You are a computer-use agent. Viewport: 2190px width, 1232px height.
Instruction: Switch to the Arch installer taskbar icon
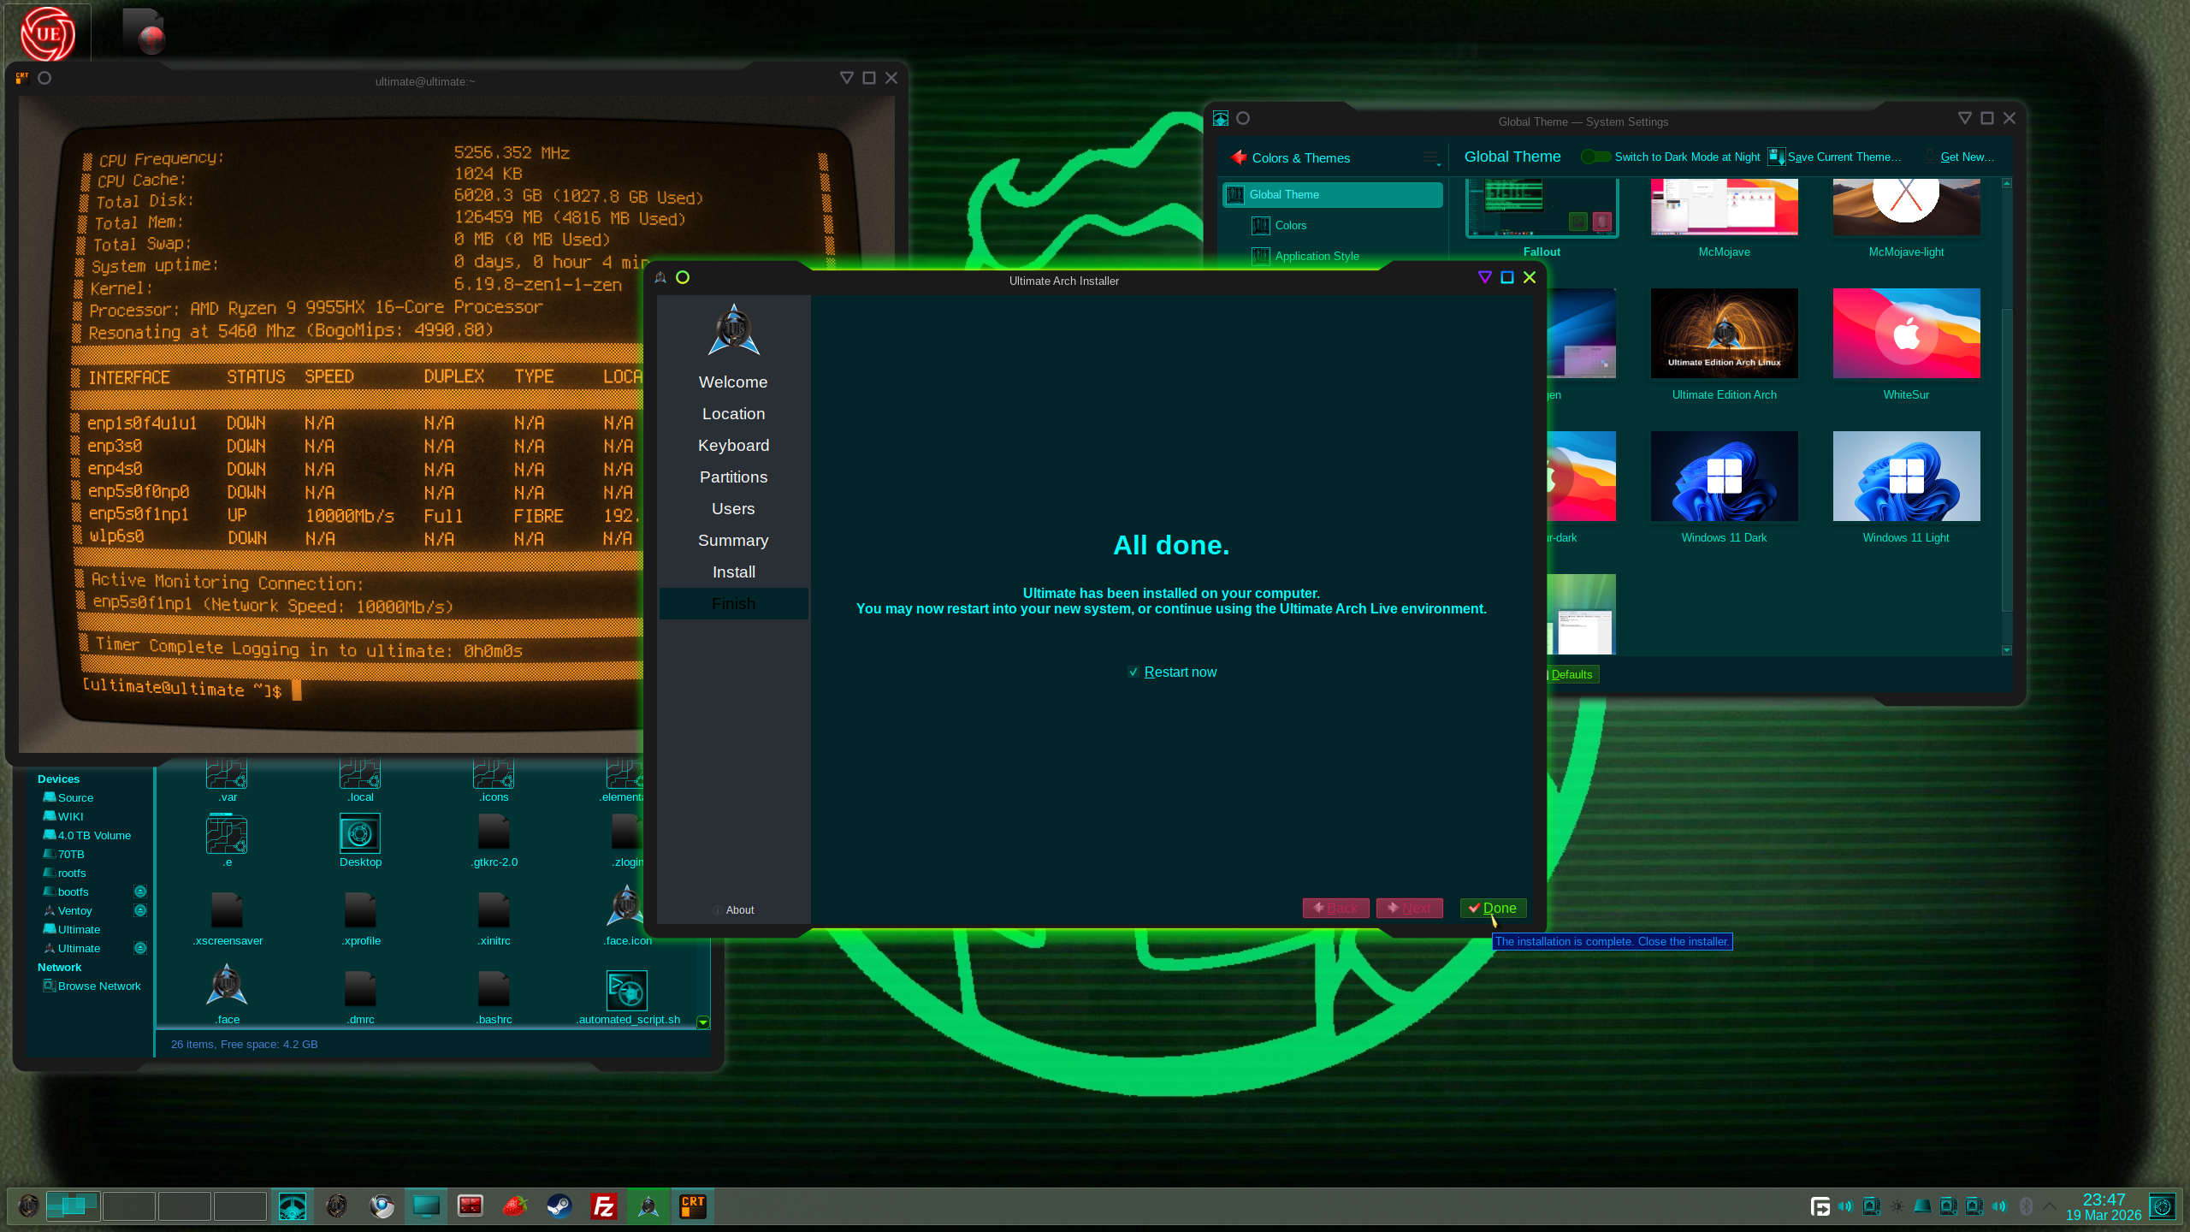tap(648, 1206)
